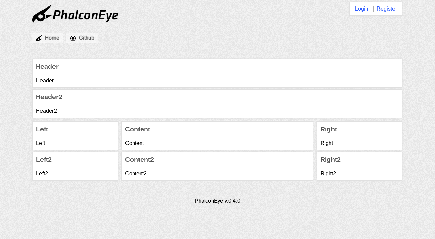The image size is (435, 239).
Task: Click the Right2 body text
Action: 328,174
